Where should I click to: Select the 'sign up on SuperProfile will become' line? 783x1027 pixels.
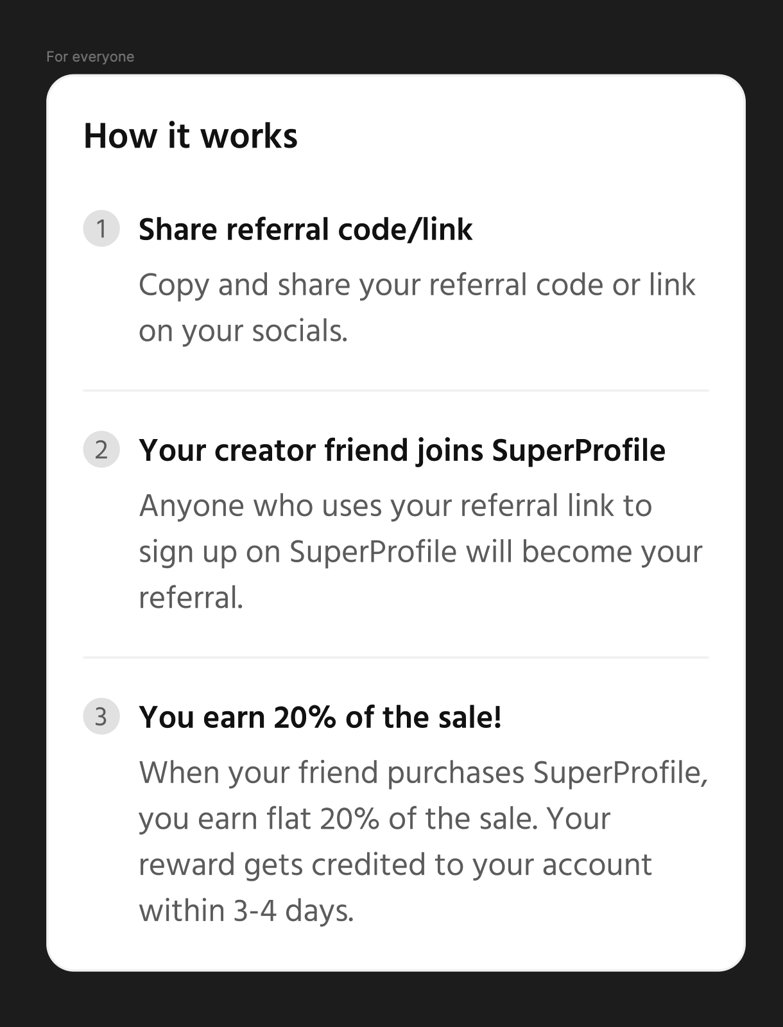point(420,552)
